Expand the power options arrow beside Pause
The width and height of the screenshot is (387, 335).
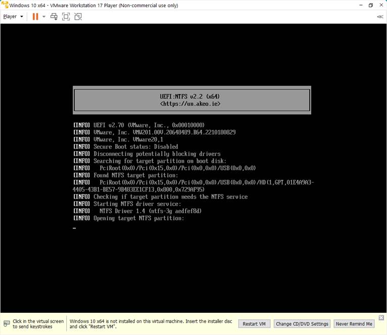(x=44, y=16)
